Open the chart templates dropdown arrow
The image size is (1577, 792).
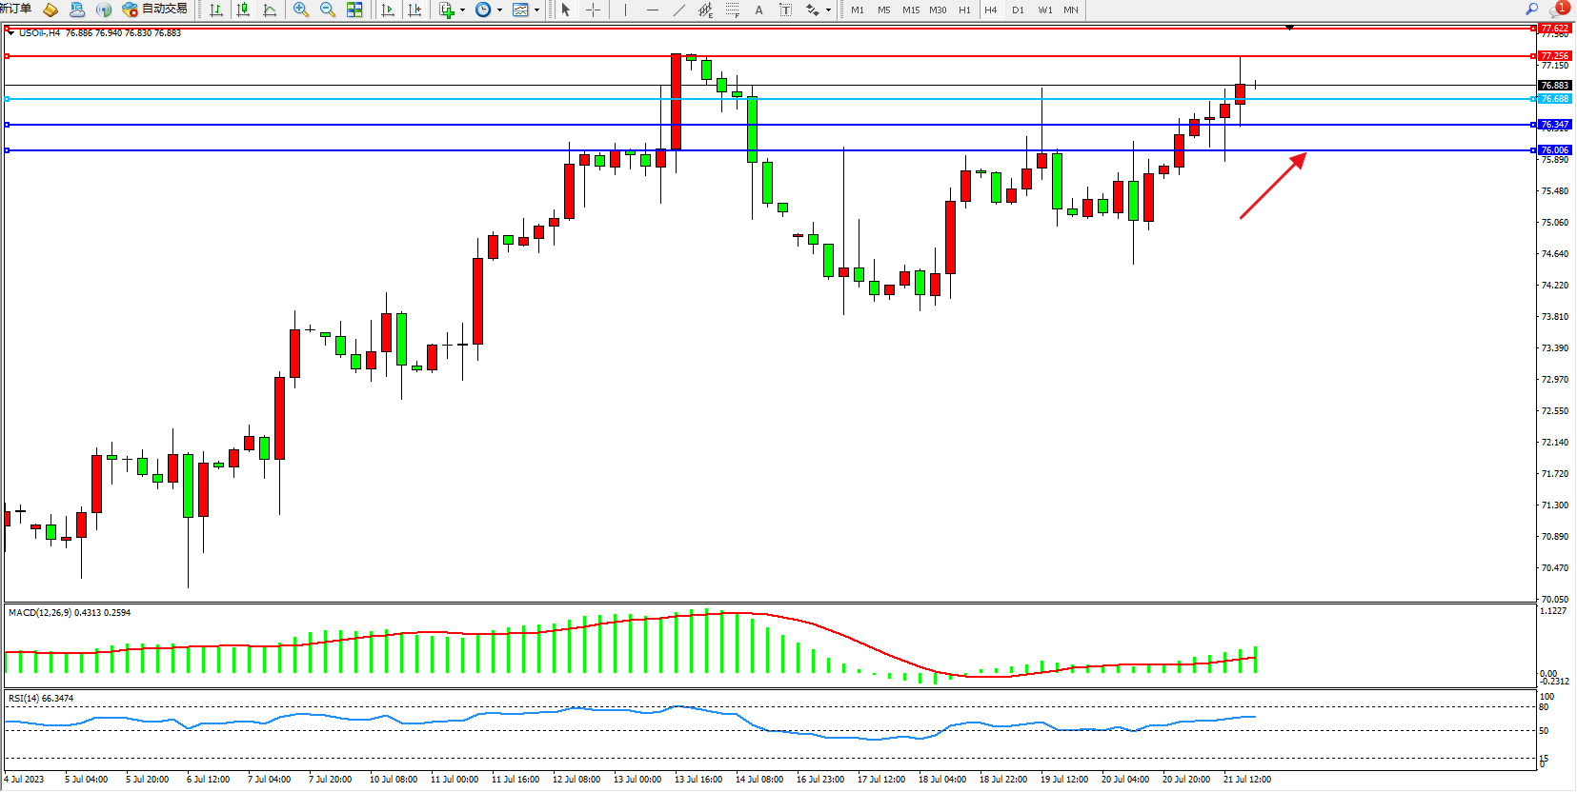[x=537, y=10]
